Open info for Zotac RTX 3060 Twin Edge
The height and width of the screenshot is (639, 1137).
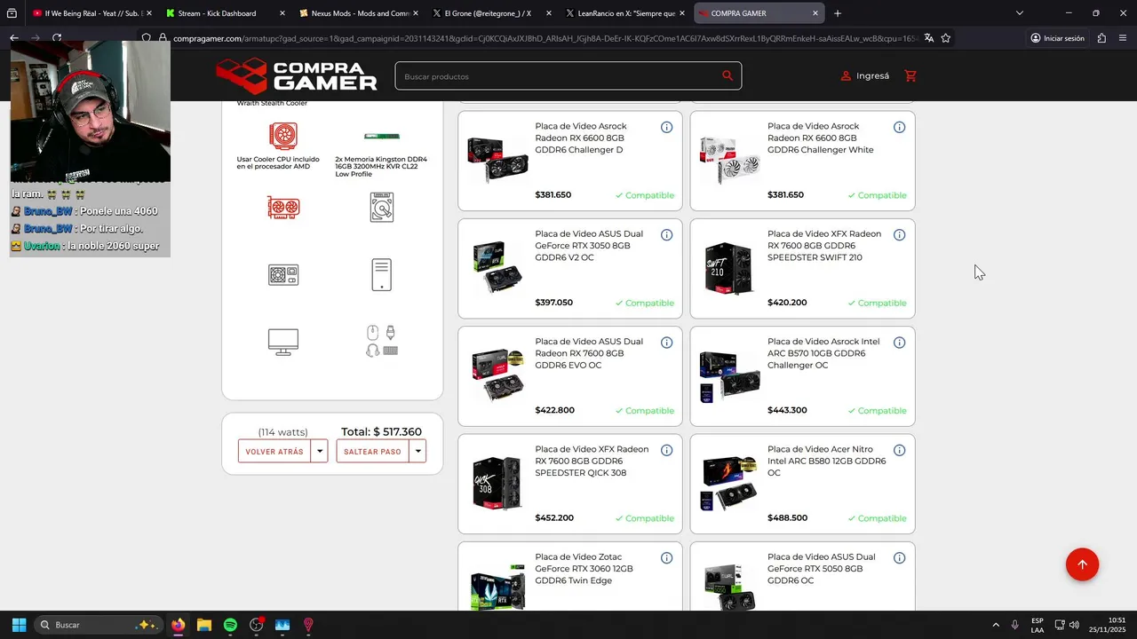[667, 558]
